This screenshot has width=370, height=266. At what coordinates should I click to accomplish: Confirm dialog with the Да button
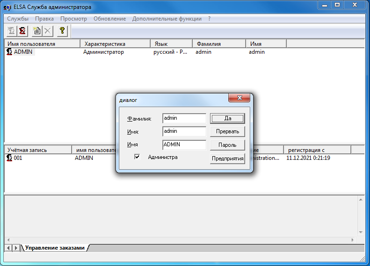click(x=227, y=118)
